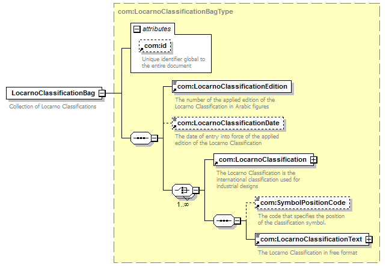Image resolution: width=386 pixels, height=266 pixels.
Task: Click the choice compositor icon above 1..∞
Action: pos(181,191)
